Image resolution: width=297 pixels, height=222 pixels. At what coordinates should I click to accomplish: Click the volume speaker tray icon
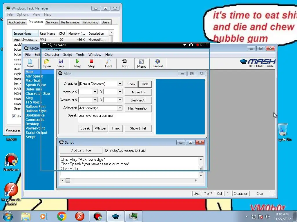click(267, 216)
